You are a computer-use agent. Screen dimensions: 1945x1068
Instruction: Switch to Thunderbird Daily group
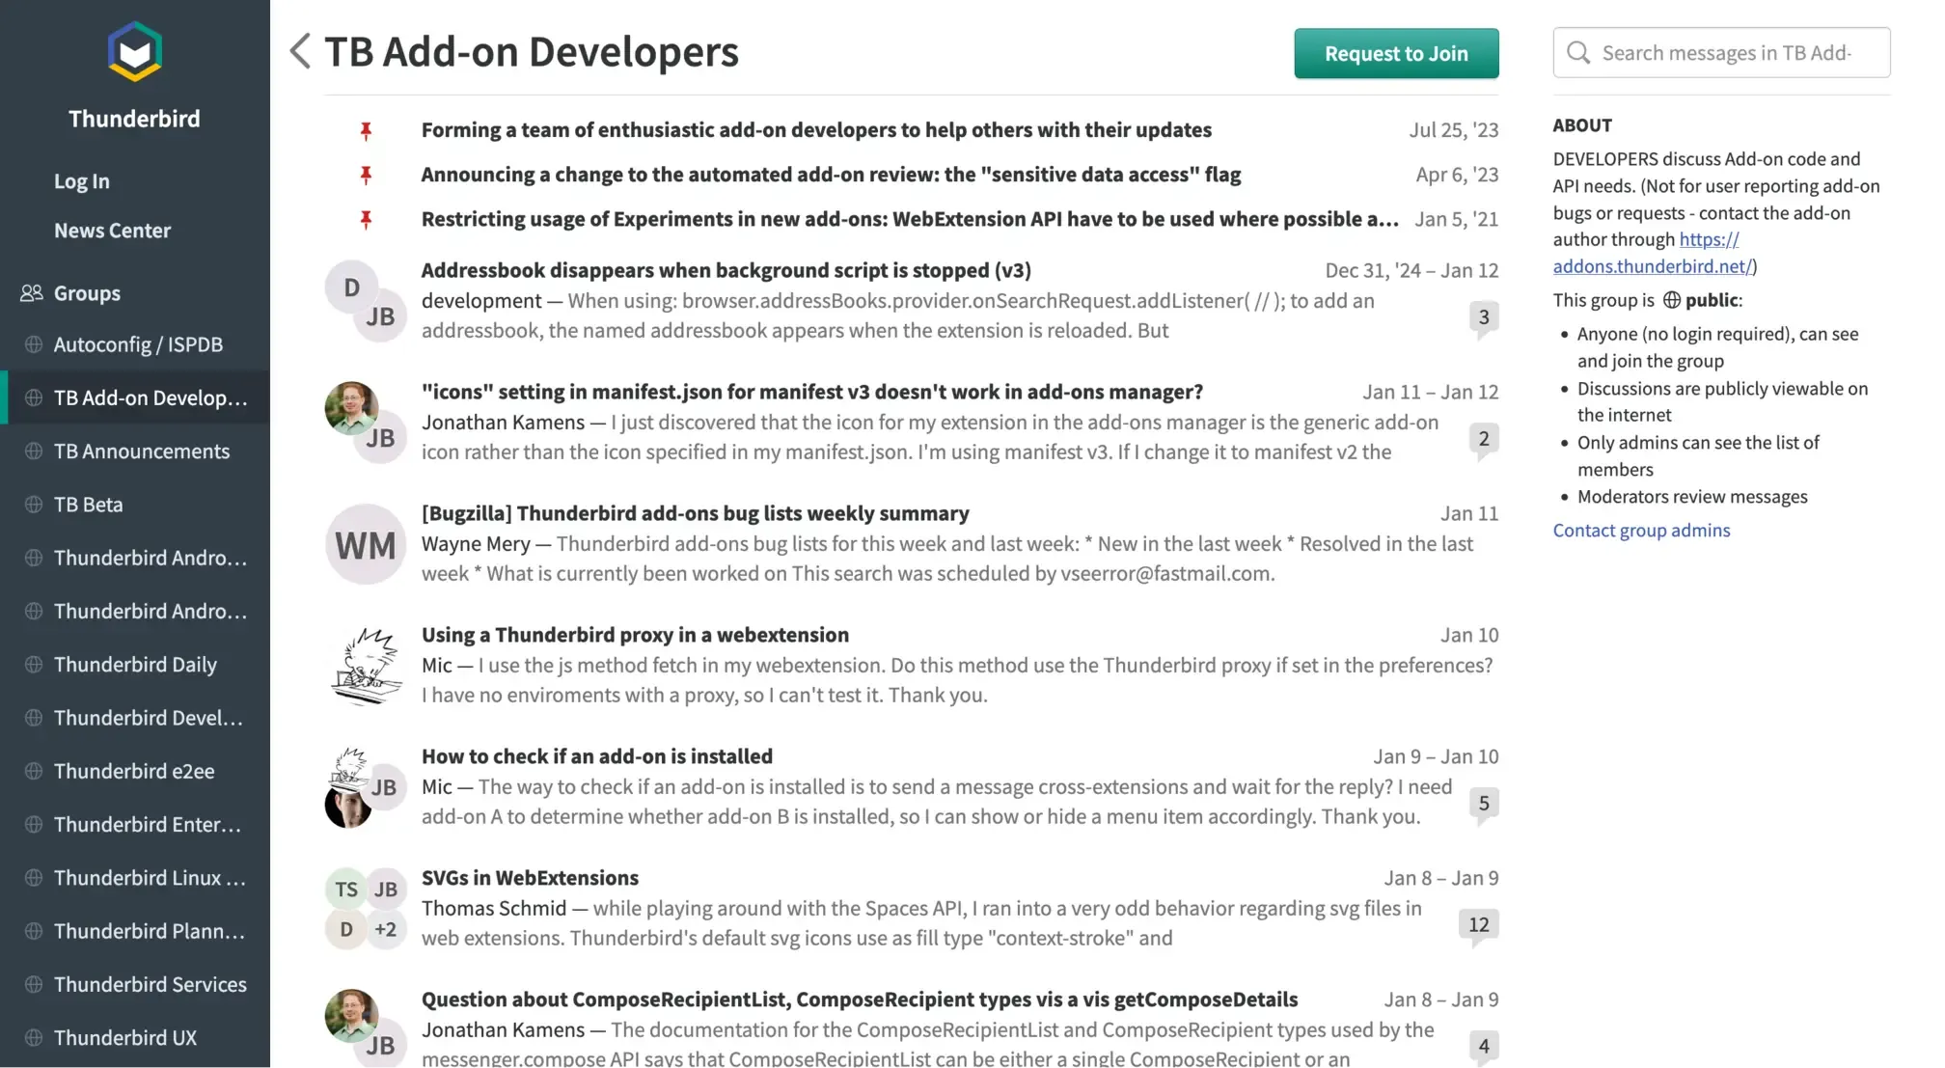click(x=135, y=664)
